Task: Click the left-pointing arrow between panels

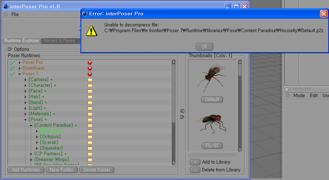Action: pos(182,111)
